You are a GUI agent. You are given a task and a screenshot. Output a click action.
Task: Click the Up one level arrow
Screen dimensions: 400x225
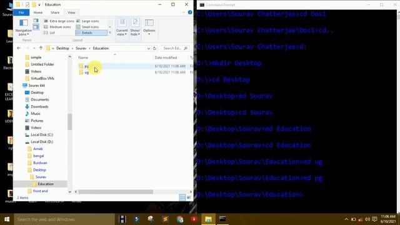[41, 48]
